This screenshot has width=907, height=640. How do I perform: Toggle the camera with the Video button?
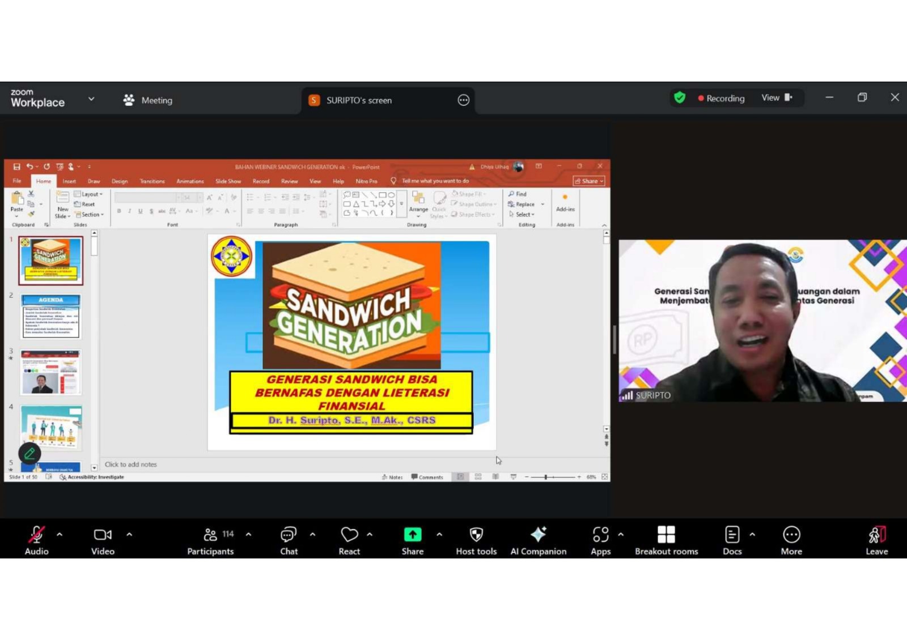103,535
